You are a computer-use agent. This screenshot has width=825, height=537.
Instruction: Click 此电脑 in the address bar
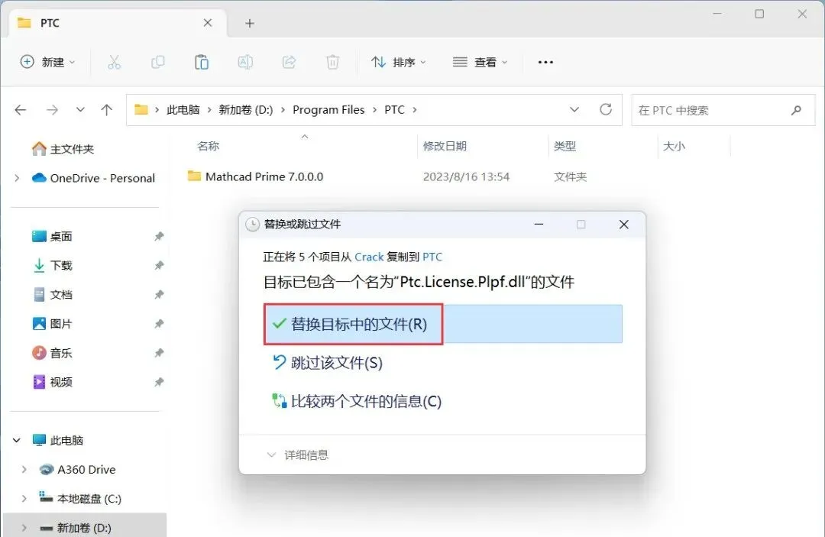tap(183, 110)
